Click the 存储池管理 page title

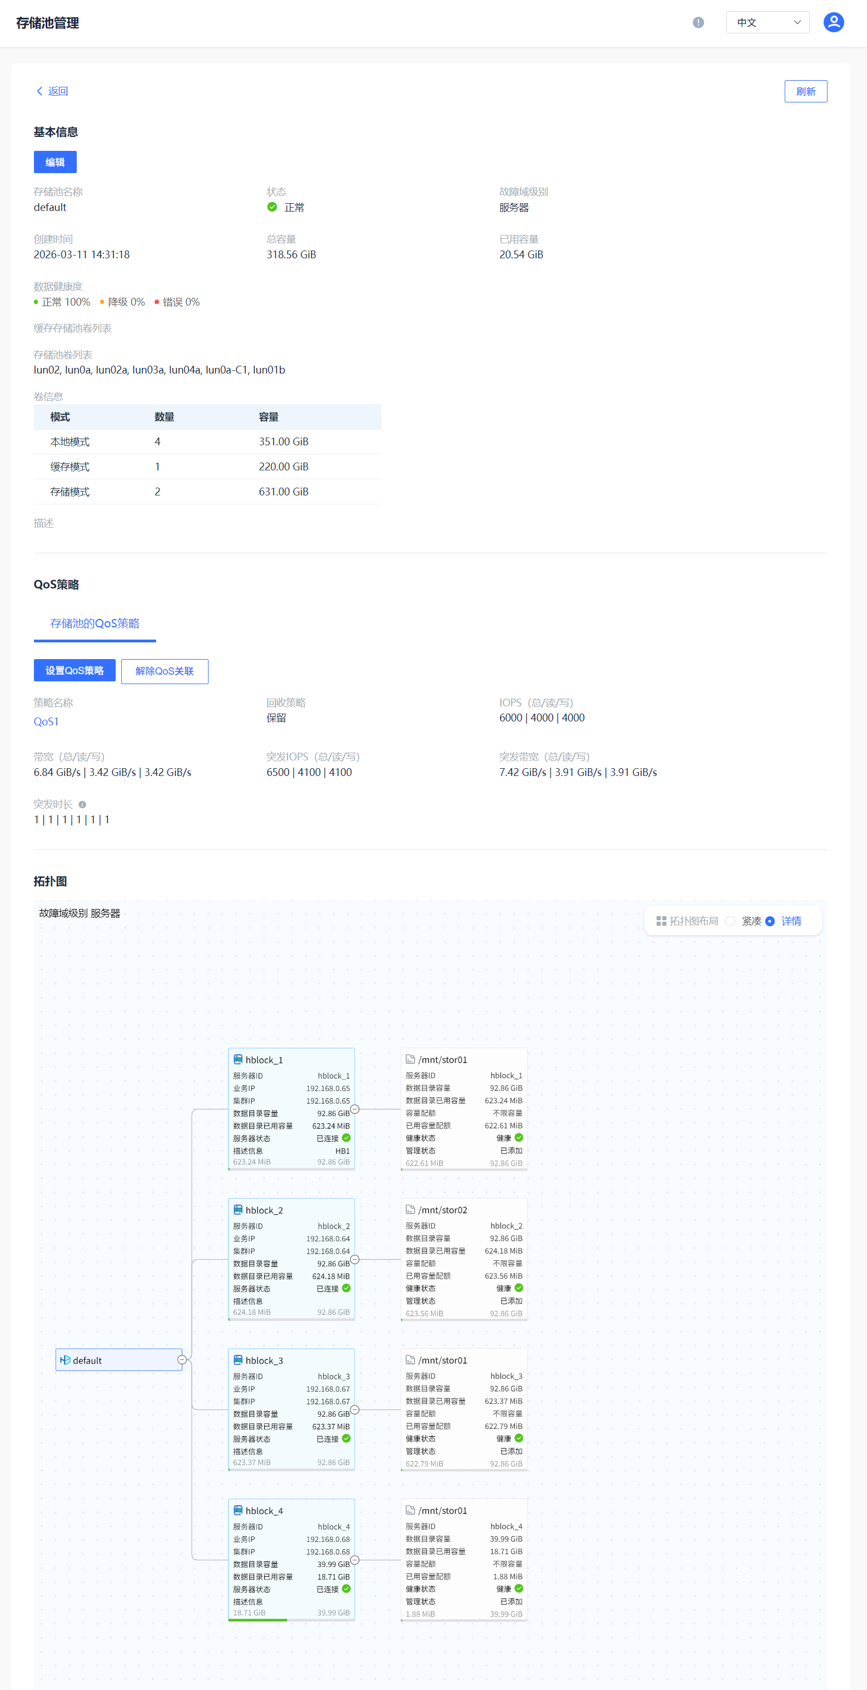pos(48,23)
